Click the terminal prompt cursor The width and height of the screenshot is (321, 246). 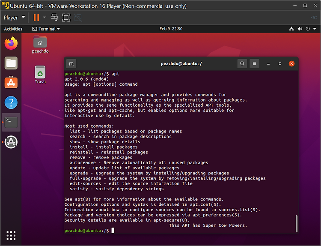tap(113, 231)
